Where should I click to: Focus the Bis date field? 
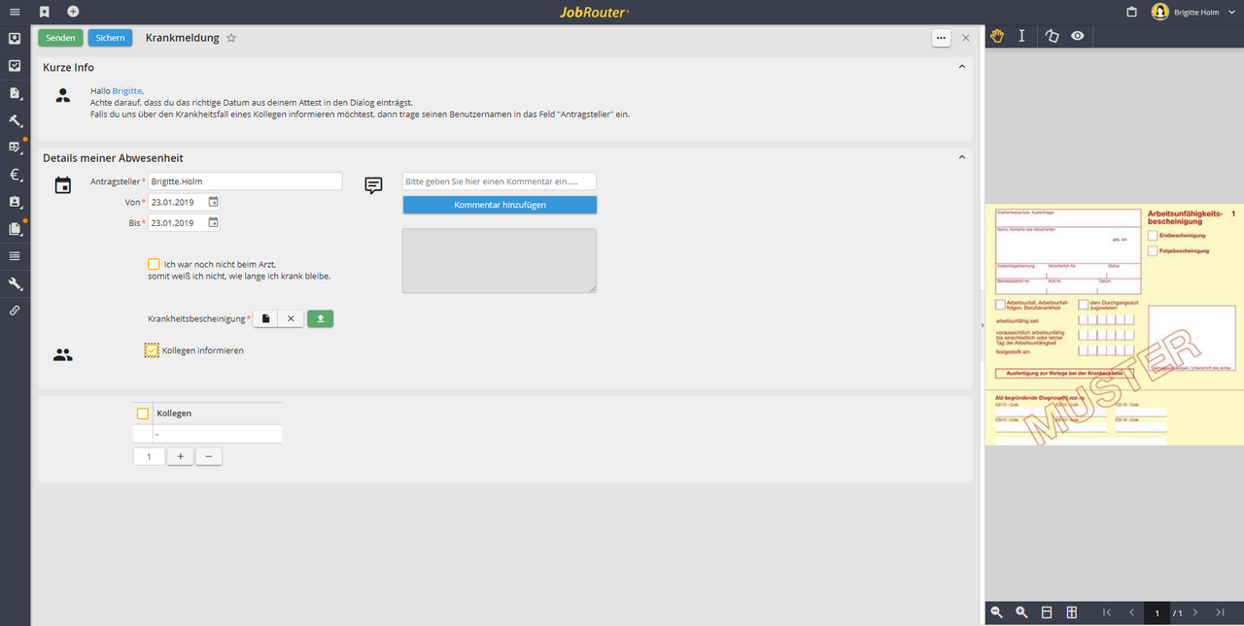tap(177, 222)
